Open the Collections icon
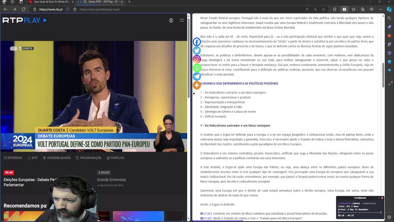 (363, 9)
